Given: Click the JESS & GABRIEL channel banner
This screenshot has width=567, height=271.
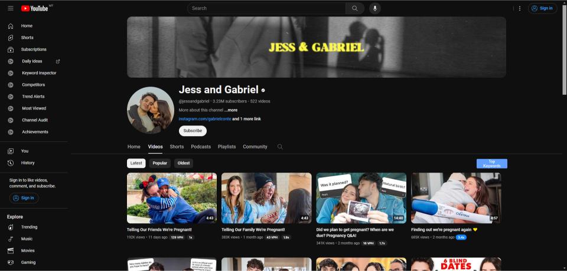Looking at the screenshot, I should [317, 47].
